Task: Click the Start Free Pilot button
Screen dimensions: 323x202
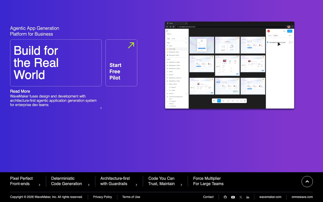Action: point(121,63)
